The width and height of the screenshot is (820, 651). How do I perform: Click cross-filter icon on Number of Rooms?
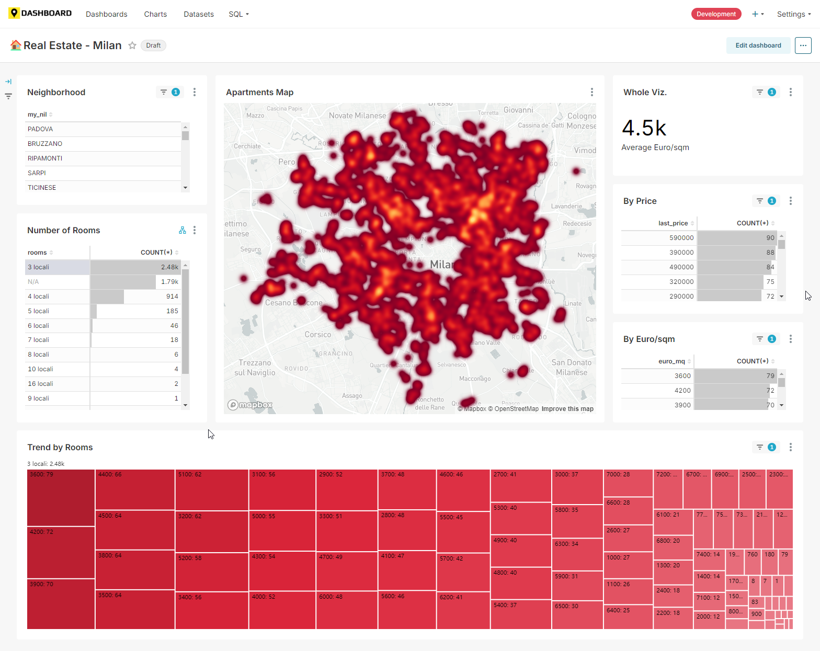[x=183, y=230]
